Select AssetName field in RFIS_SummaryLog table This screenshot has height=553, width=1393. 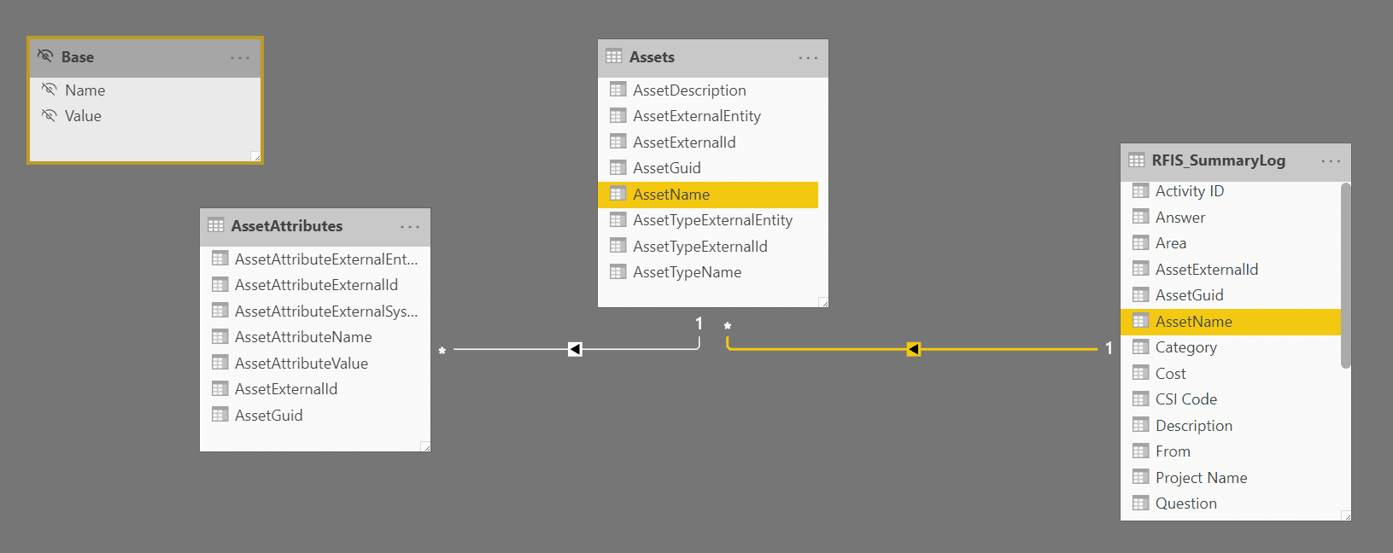click(x=1231, y=321)
